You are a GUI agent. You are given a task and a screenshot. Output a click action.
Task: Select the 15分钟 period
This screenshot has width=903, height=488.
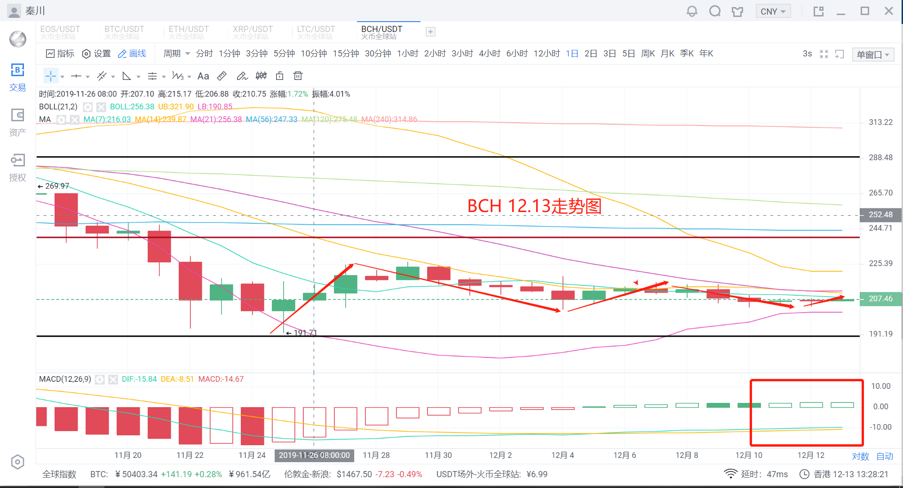click(x=346, y=54)
